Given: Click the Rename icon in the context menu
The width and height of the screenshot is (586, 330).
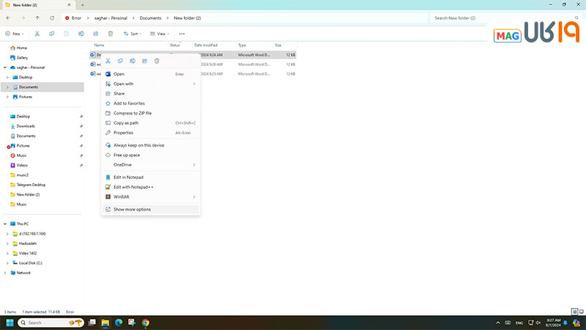Looking at the screenshot, I should point(133,61).
